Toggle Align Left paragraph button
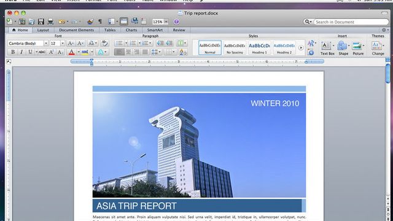The width and height of the screenshot is (393, 221). [x=119, y=52]
